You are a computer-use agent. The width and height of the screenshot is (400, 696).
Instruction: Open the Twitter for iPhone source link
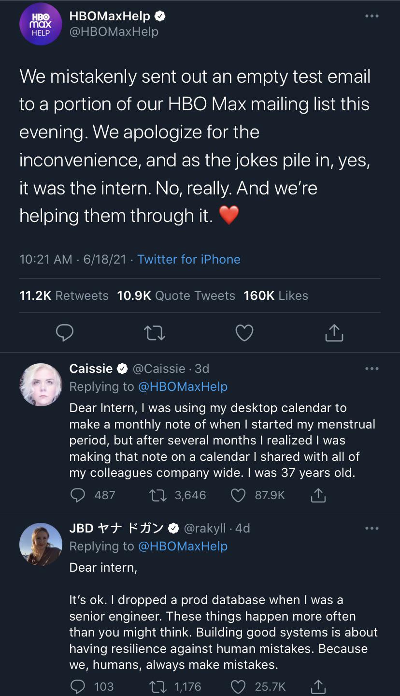(x=189, y=259)
